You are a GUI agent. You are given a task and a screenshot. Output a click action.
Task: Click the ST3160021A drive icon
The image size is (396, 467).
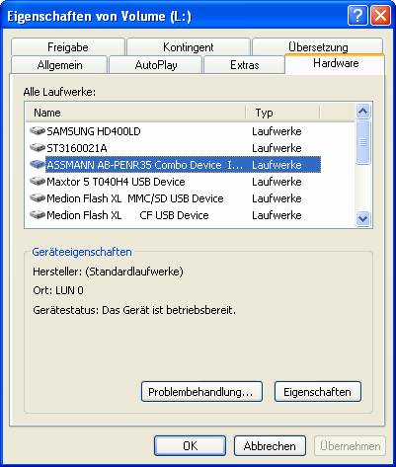38,148
